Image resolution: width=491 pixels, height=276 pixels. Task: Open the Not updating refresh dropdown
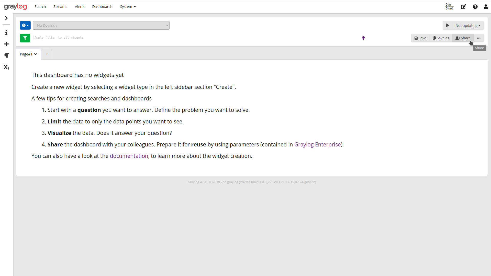(468, 25)
